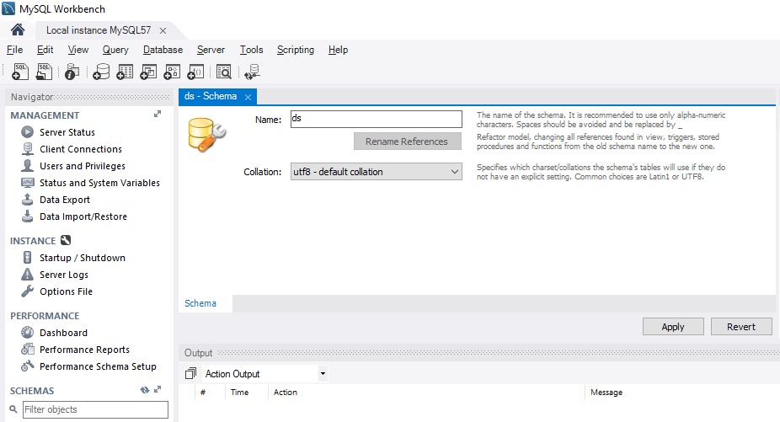Click the Data Export icon

click(27, 199)
